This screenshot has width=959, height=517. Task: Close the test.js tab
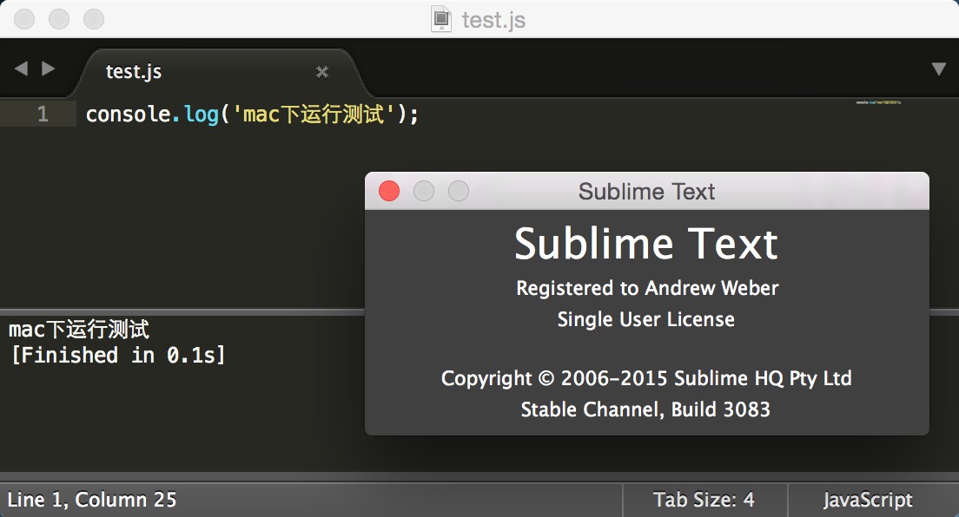(321, 72)
